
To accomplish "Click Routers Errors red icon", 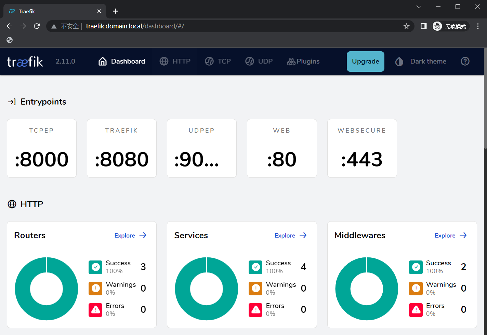I will click(95, 310).
